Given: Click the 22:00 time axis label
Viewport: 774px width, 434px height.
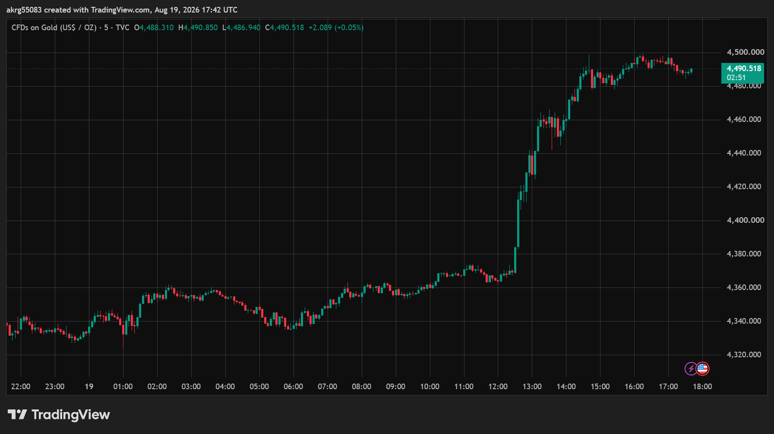Looking at the screenshot, I should (21, 387).
